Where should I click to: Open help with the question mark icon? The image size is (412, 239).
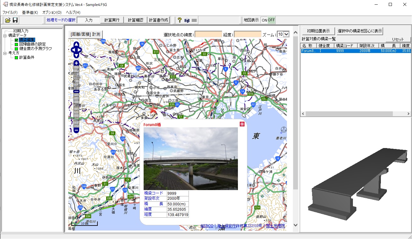pyautogui.click(x=179, y=20)
